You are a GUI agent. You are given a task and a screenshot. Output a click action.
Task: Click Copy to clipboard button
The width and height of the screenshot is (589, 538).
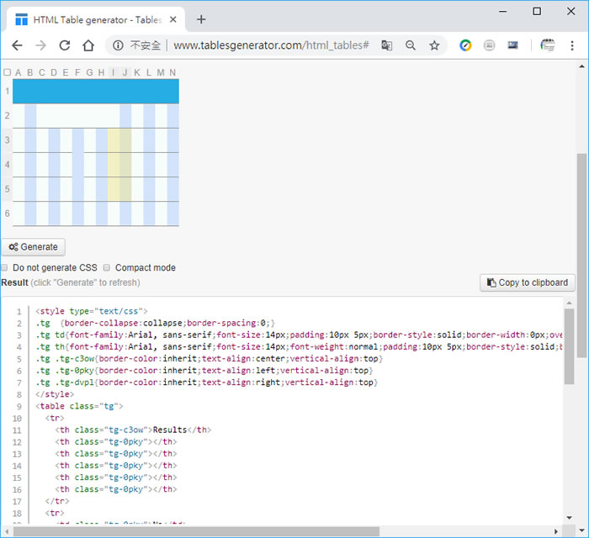coord(528,282)
